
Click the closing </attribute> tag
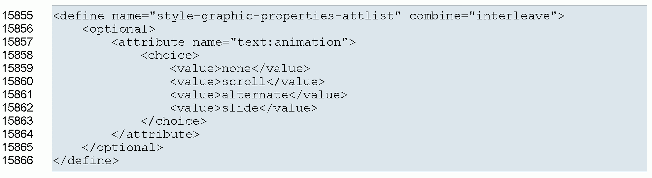pyautogui.click(x=155, y=134)
